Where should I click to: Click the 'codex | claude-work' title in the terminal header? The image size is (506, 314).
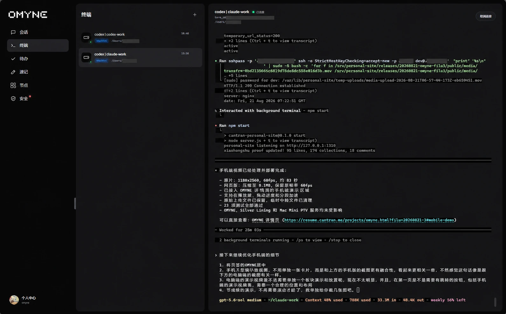point(232,12)
